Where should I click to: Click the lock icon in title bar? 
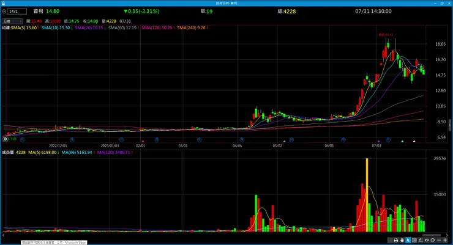tap(3, 3)
